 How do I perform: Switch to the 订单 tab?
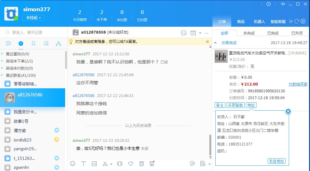click(x=222, y=21)
